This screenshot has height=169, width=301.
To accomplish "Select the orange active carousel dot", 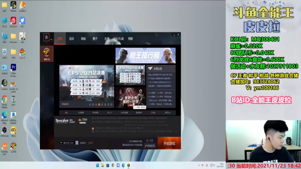I will tap(99, 105).
